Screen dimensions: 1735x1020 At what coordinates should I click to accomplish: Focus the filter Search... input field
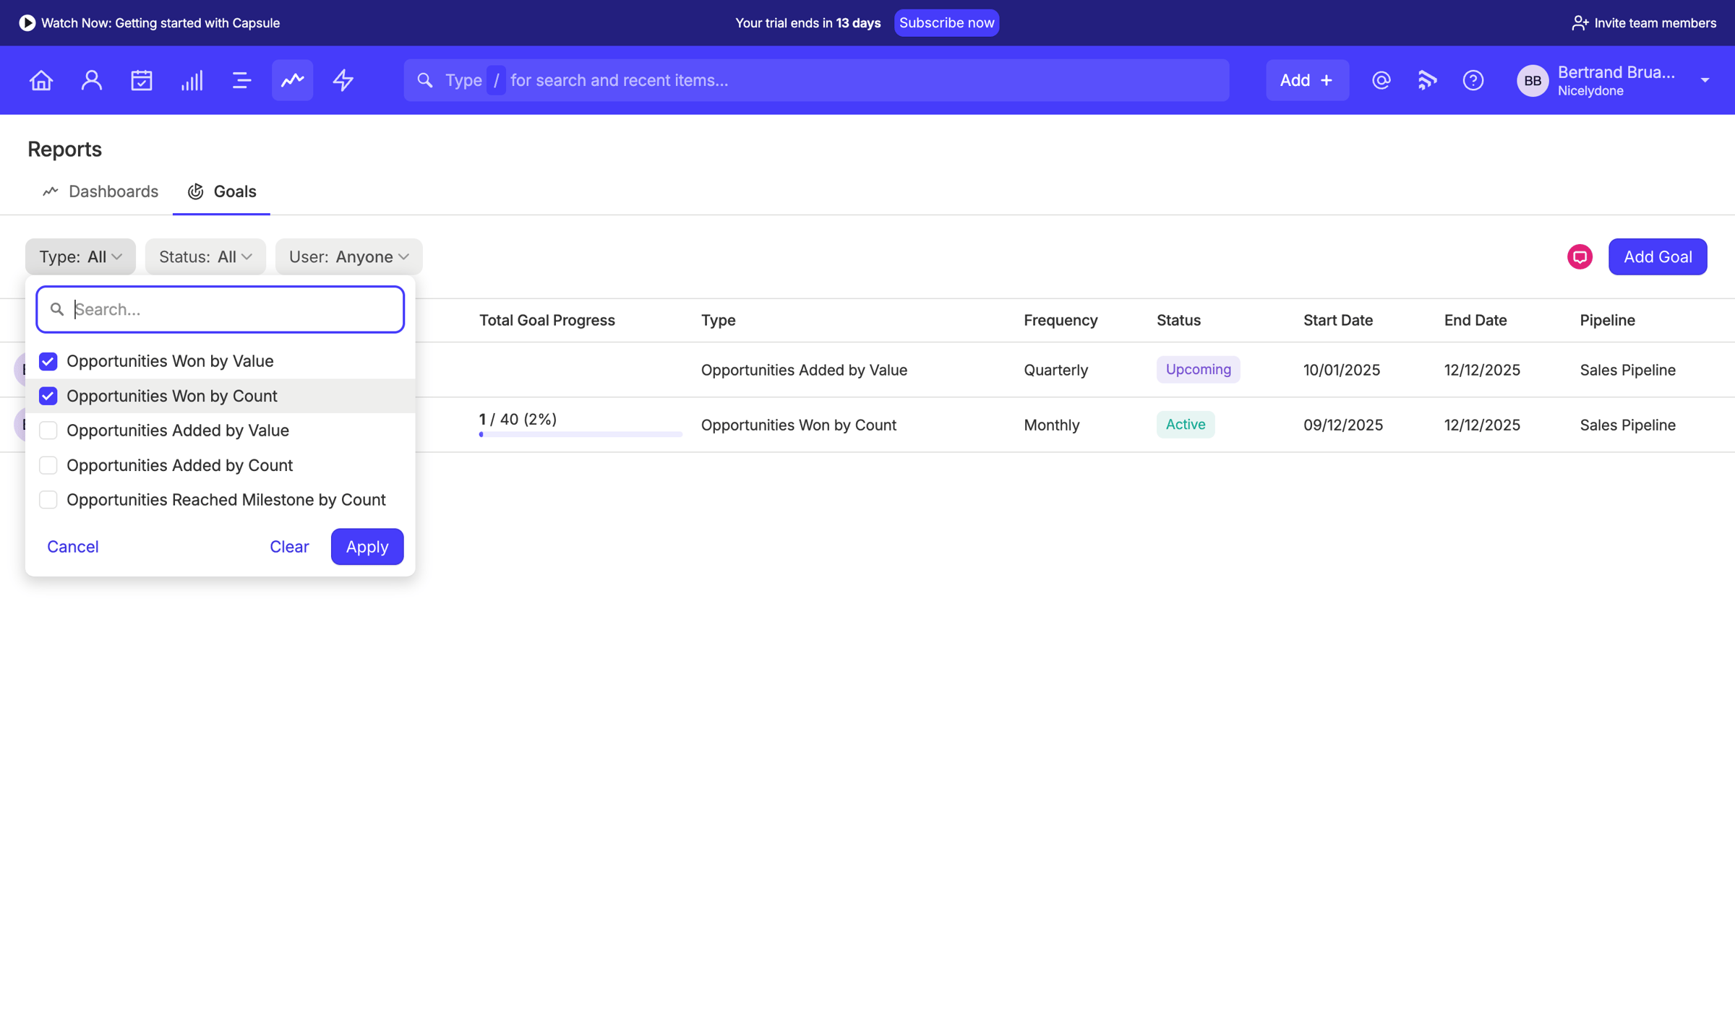click(x=220, y=309)
